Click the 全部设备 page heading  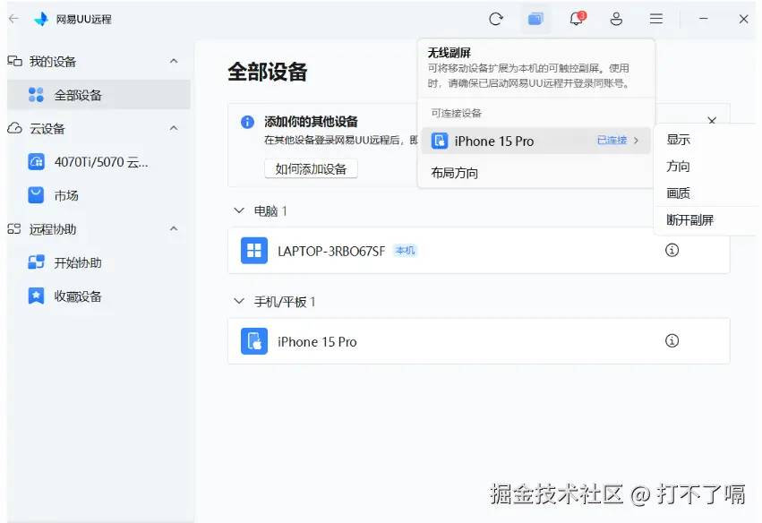click(268, 72)
